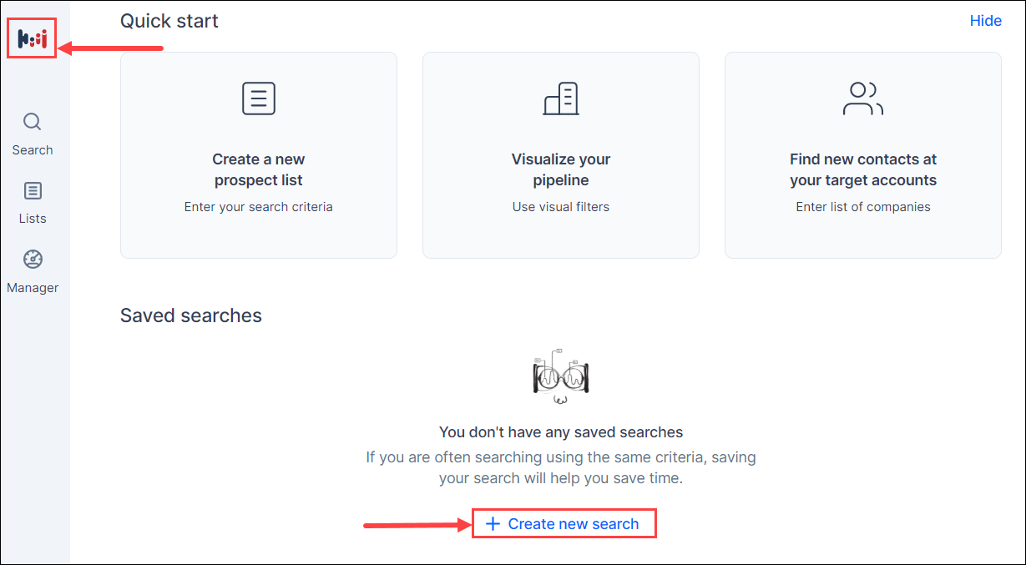
Task: Click the prospect list document icon
Action: pos(259,98)
